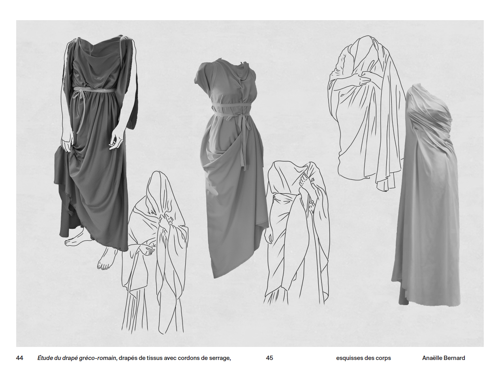Click the italic title Étude du drapé gréco-romain

point(77,358)
